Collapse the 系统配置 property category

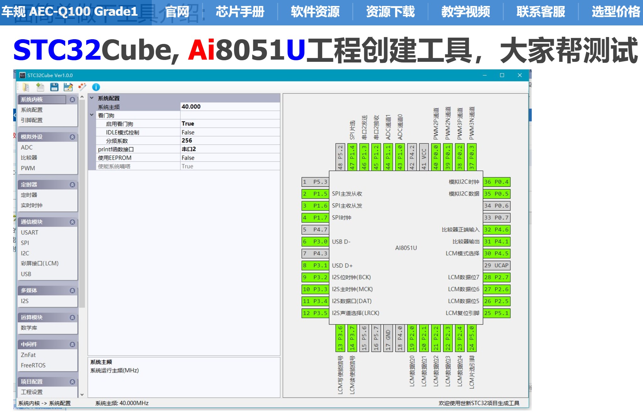[92, 98]
